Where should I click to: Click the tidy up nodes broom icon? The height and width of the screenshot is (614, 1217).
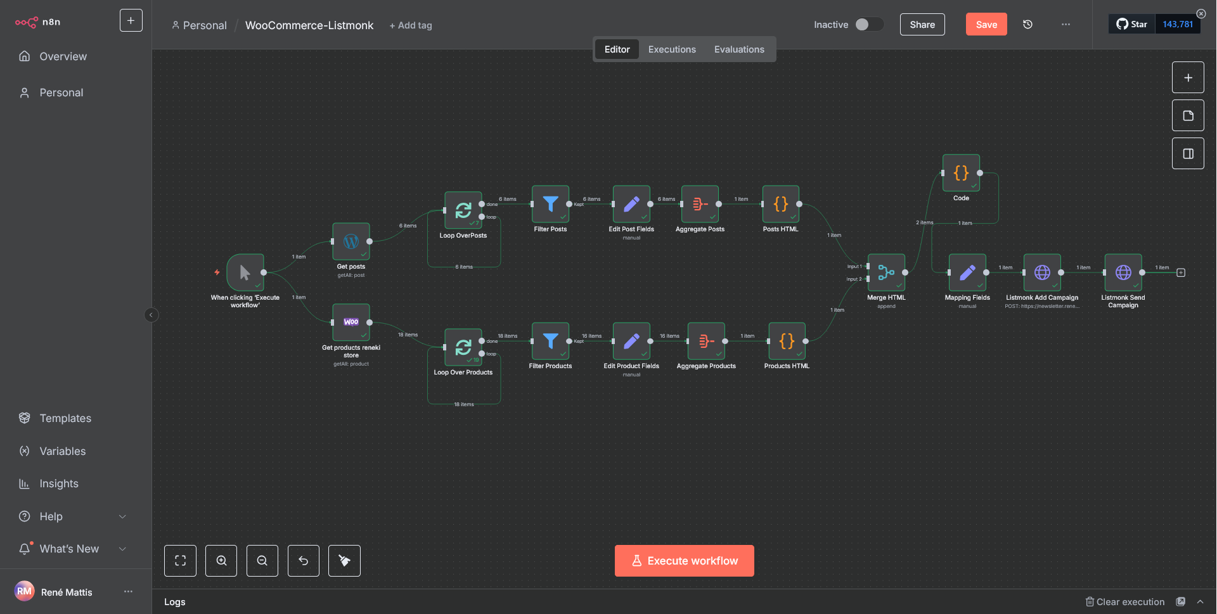(344, 561)
